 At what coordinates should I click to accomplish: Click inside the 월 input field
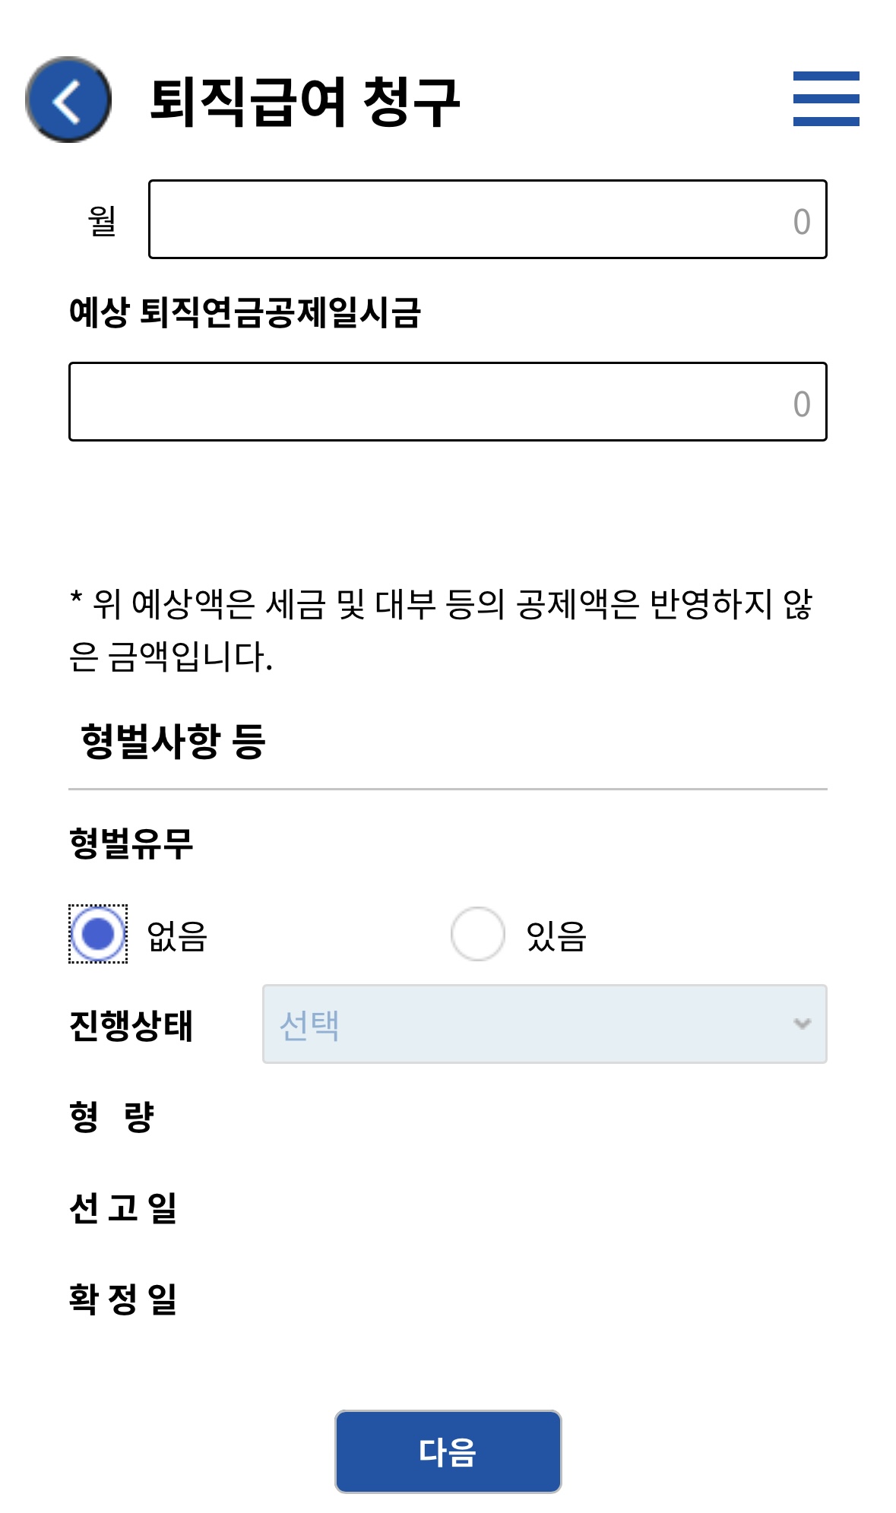pos(486,219)
